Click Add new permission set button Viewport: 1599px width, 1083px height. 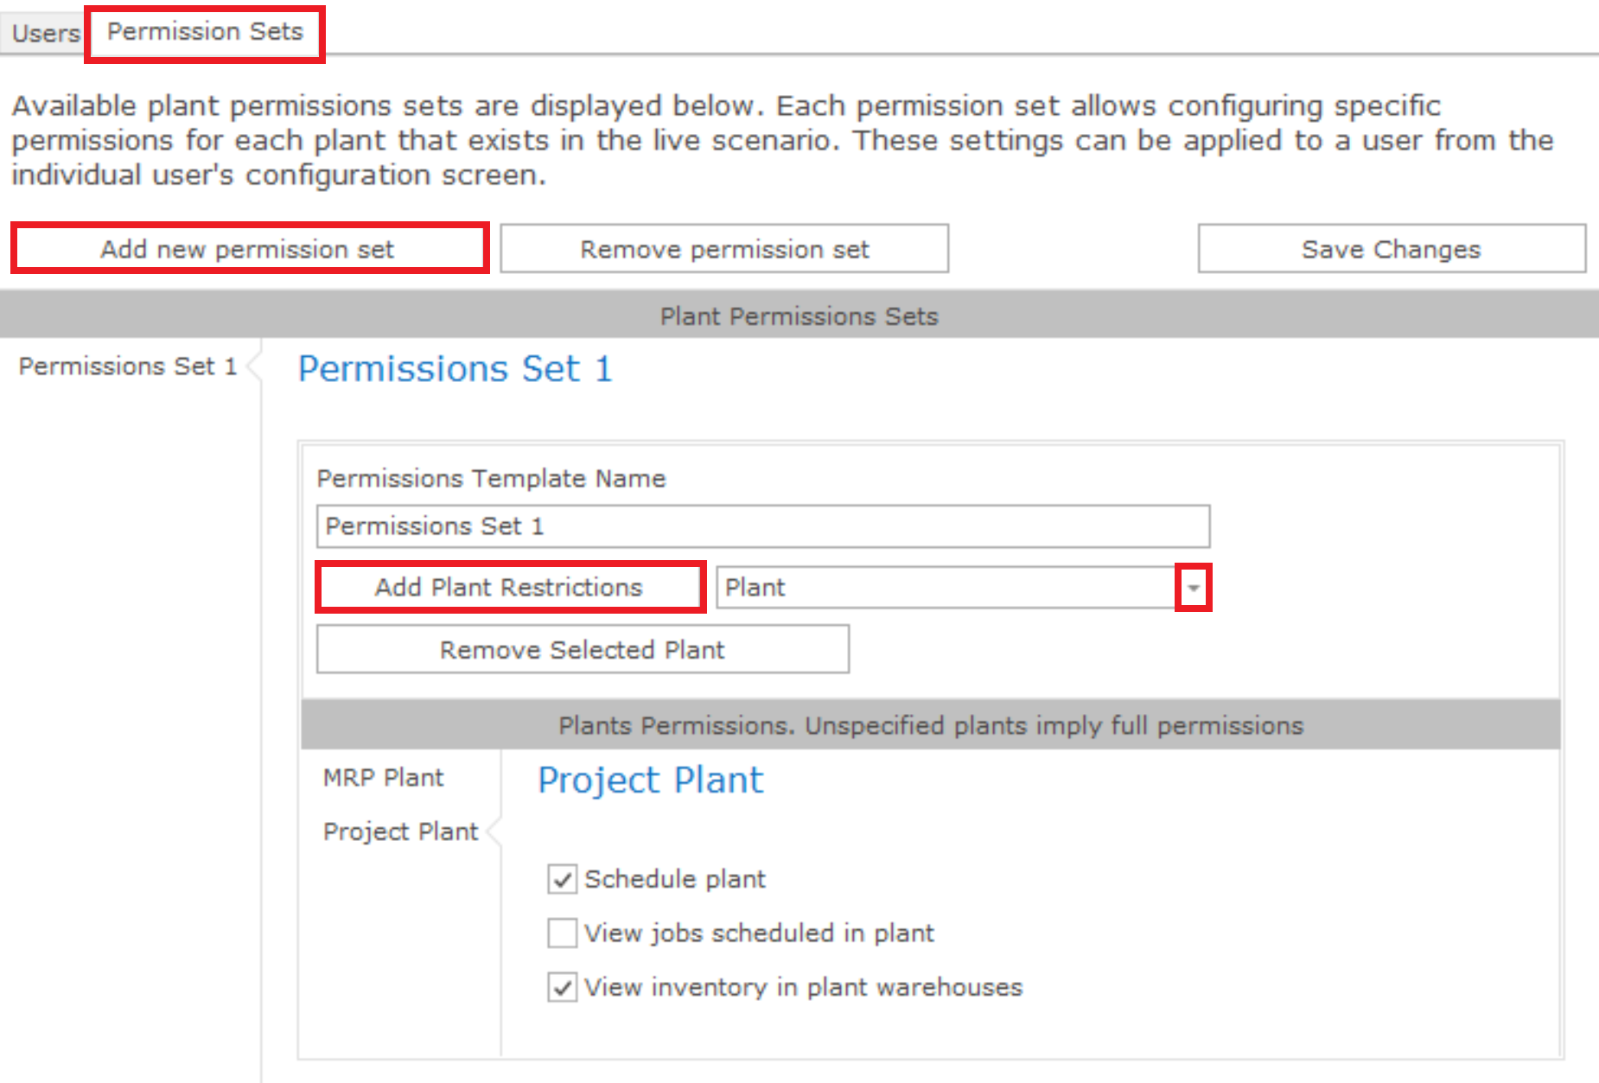pos(249,249)
